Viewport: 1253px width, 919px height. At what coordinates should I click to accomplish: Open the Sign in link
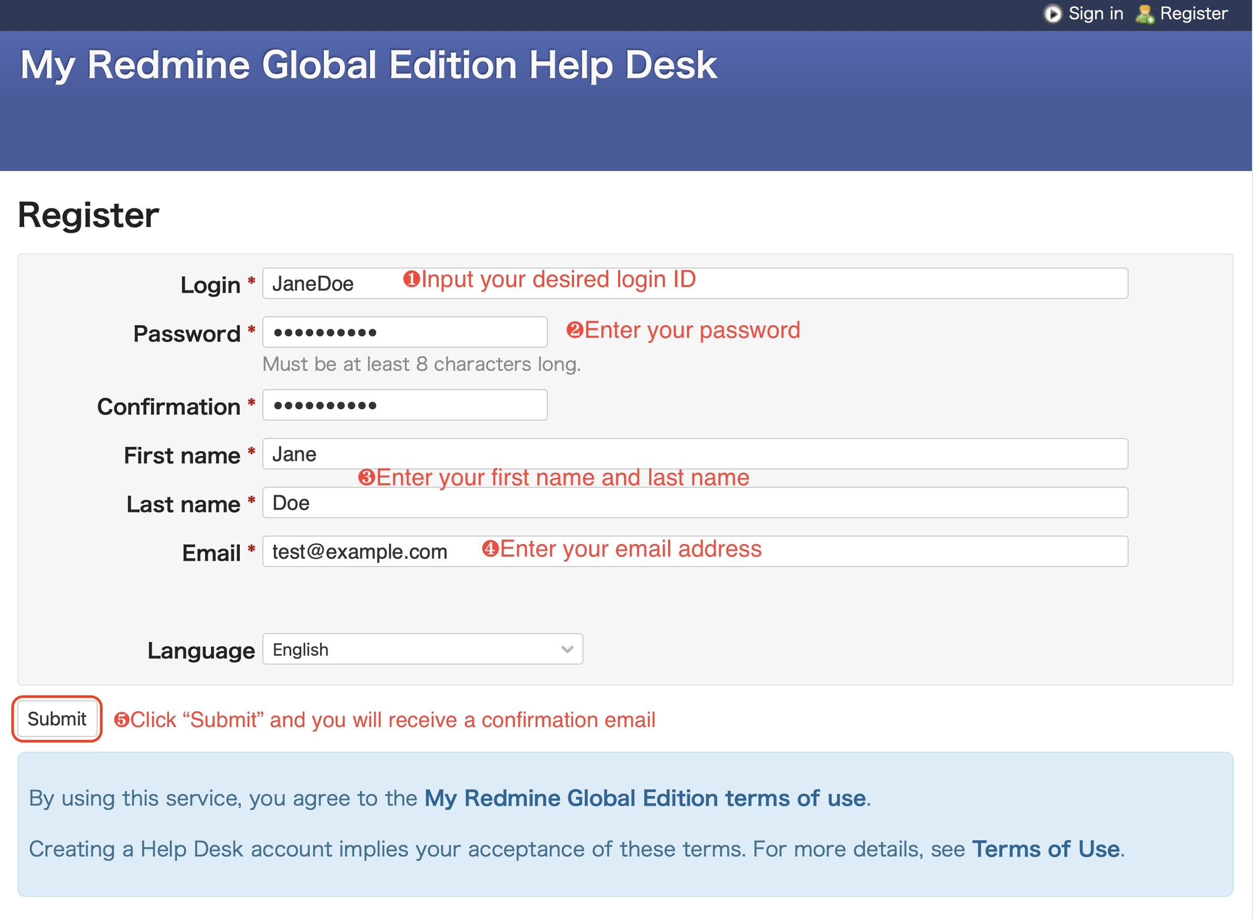tap(1095, 13)
